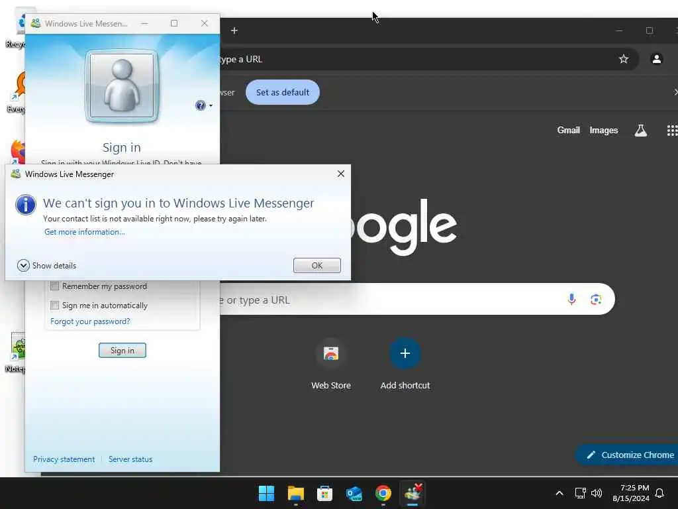678x509 pixels.
Task: Close the Windows Live Messenger main window
Action: [205, 23]
